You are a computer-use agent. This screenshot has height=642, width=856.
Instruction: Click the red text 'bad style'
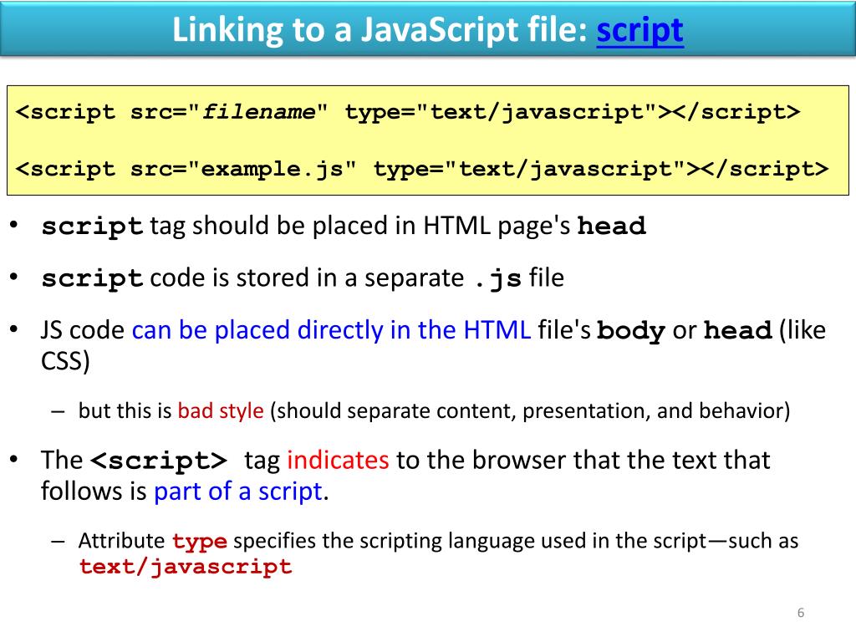(x=221, y=410)
